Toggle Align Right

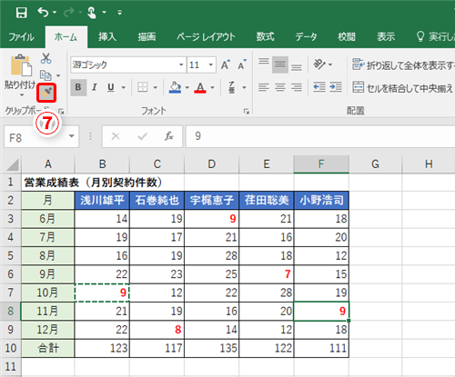(x=297, y=87)
